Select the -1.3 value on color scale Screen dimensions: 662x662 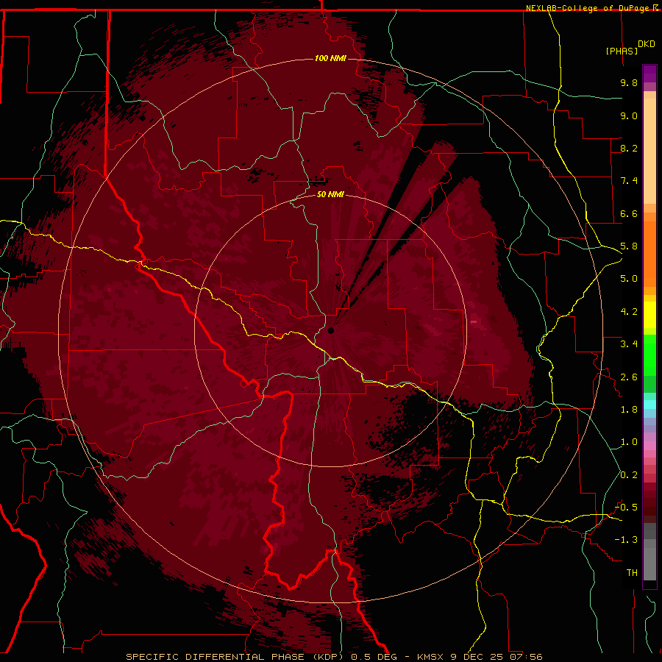626,540
